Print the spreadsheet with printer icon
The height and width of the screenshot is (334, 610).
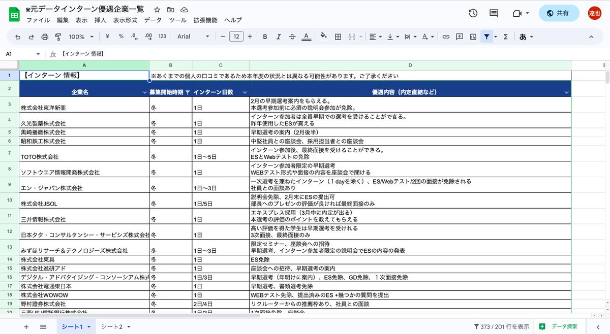pyautogui.click(x=45, y=37)
